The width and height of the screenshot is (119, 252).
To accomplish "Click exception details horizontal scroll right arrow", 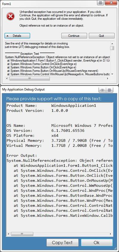I will point(107,79).
